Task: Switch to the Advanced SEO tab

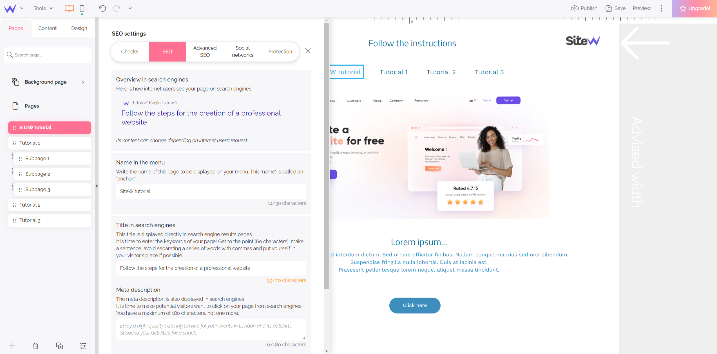Action: click(205, 51)
